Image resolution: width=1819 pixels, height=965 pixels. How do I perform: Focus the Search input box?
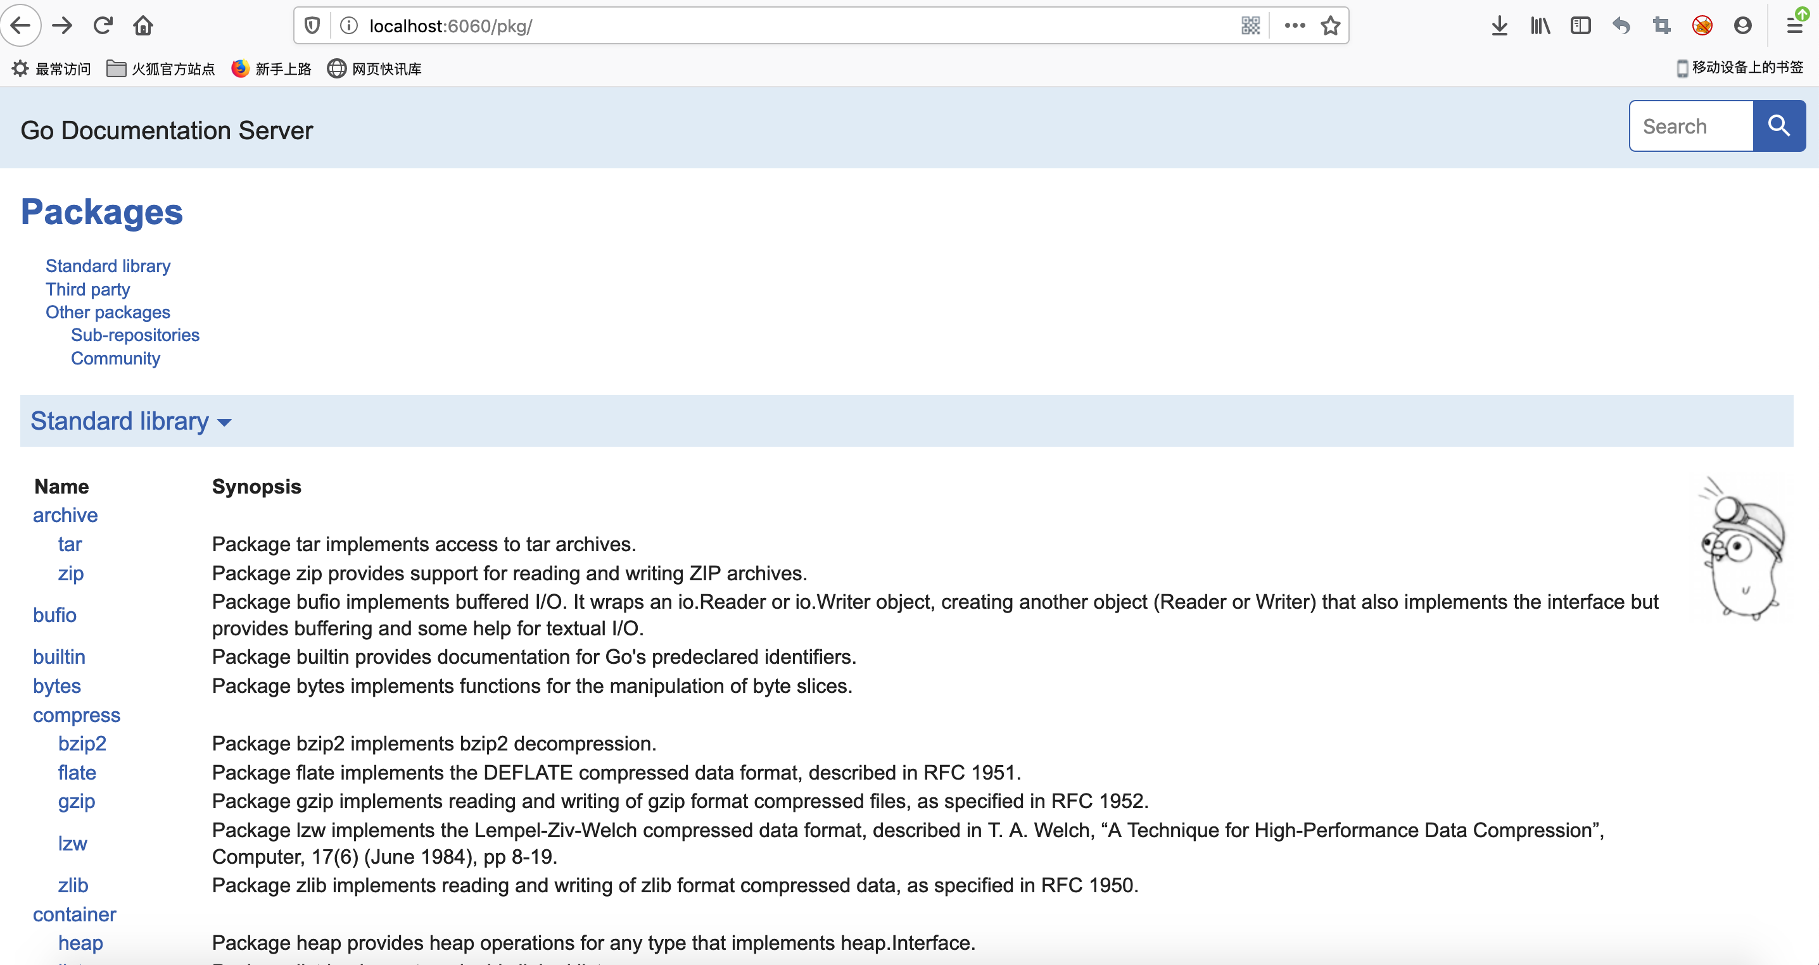(x=1691, y=127)
